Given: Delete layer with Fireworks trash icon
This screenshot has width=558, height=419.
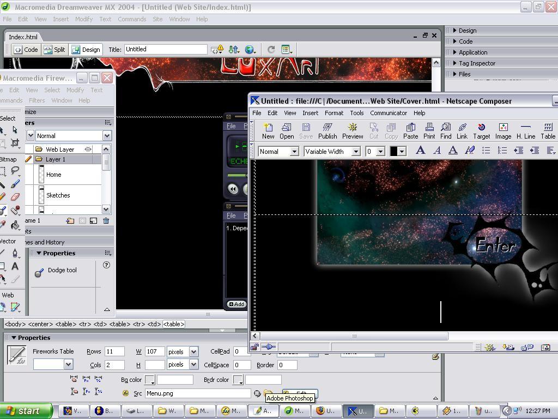Looking at the screenshot, I should pos(106,220).
